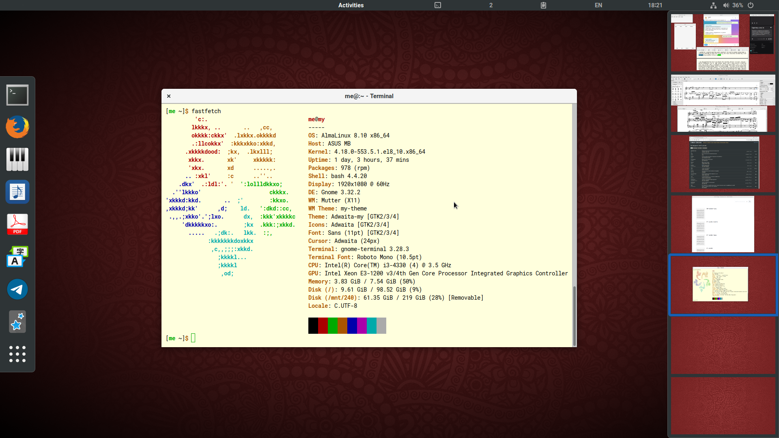Open the music notation editor dock icon

click(17, 192)
